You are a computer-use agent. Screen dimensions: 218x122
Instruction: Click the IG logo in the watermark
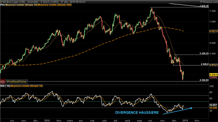click(x=3, y=81)
